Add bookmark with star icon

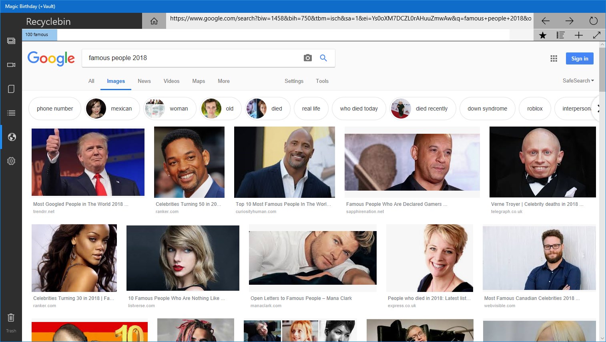tap(543, 35)
